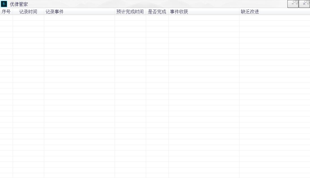Screen dimensions: 310x178
Task: Click the 优律管家 application logo icon
Action: coord(4,4)
